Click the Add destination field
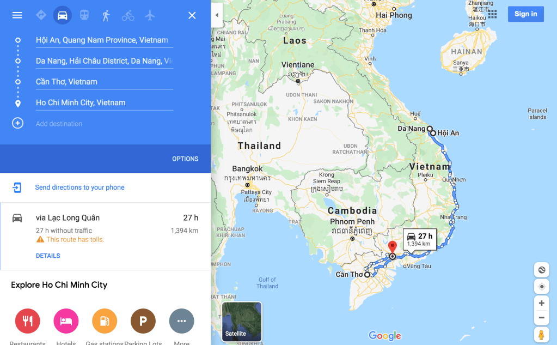557x345 pixels. point(105,124)
